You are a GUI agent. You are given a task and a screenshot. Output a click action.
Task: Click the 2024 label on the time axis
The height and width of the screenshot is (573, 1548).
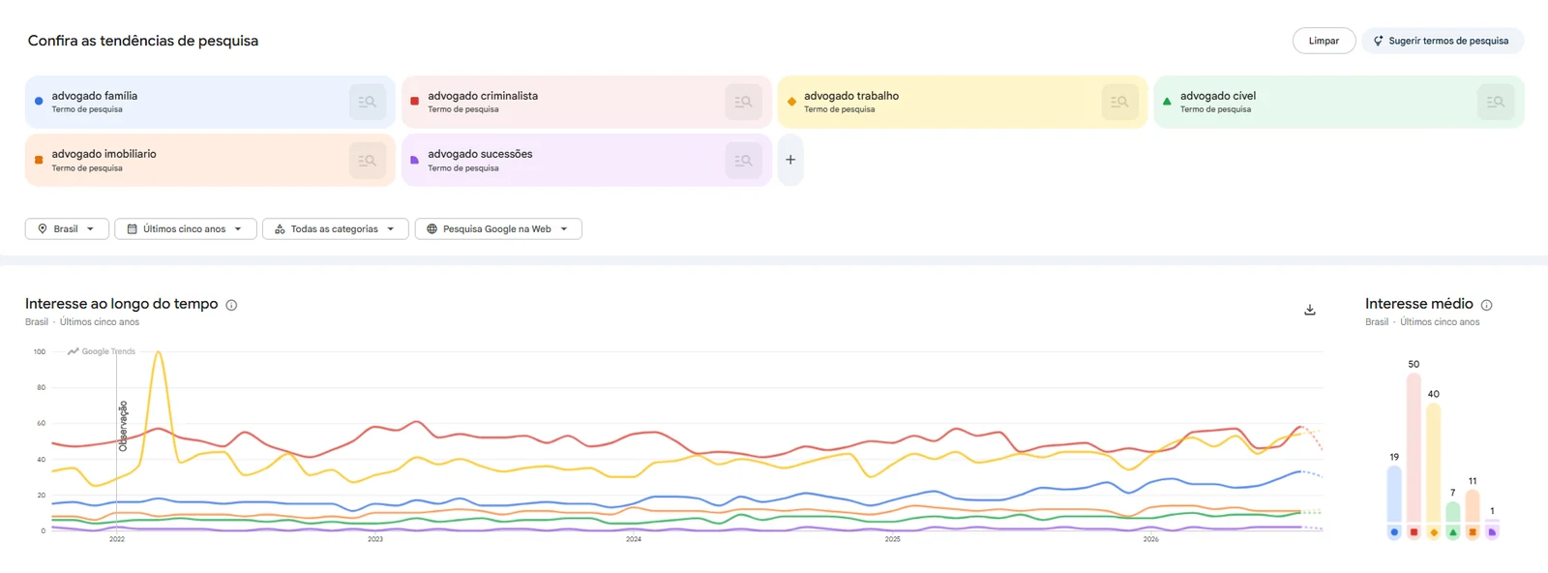(634, 539)
